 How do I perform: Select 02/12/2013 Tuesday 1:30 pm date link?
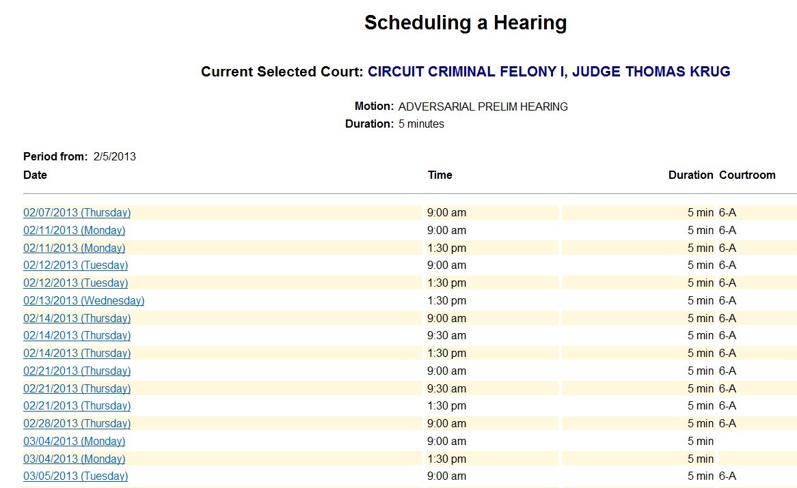75,283
